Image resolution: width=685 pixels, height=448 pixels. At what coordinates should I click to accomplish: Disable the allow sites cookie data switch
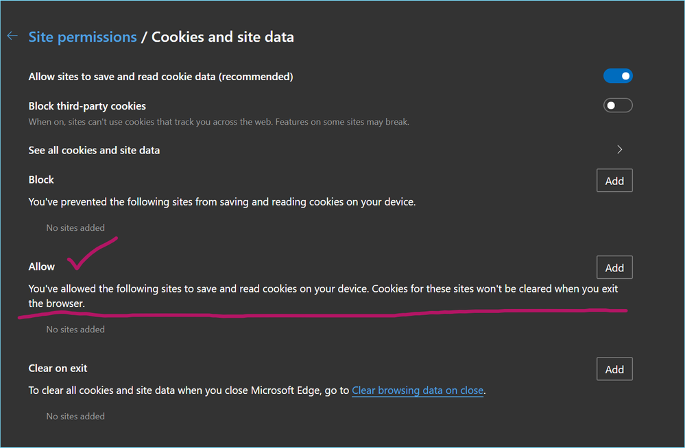[x=618, y=76]
